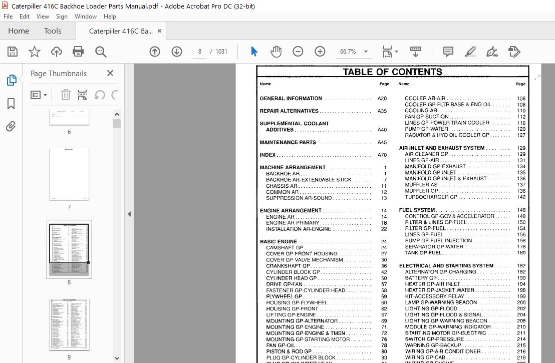Select page 6 thumbnail
555x363 pixels.
(x=69, y=117)
